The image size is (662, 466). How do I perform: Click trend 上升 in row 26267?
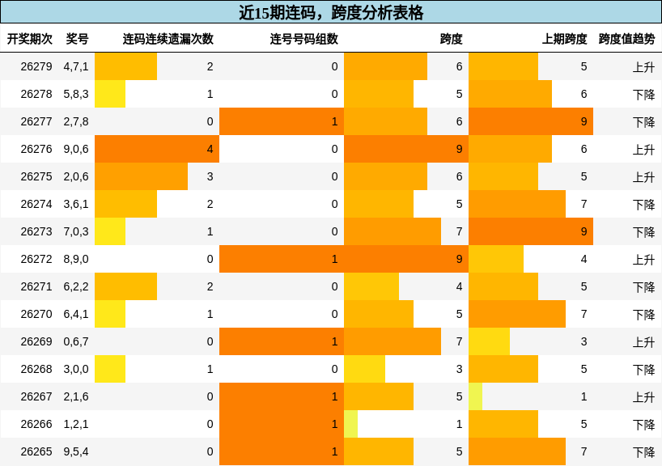click(x=643, y=396)
